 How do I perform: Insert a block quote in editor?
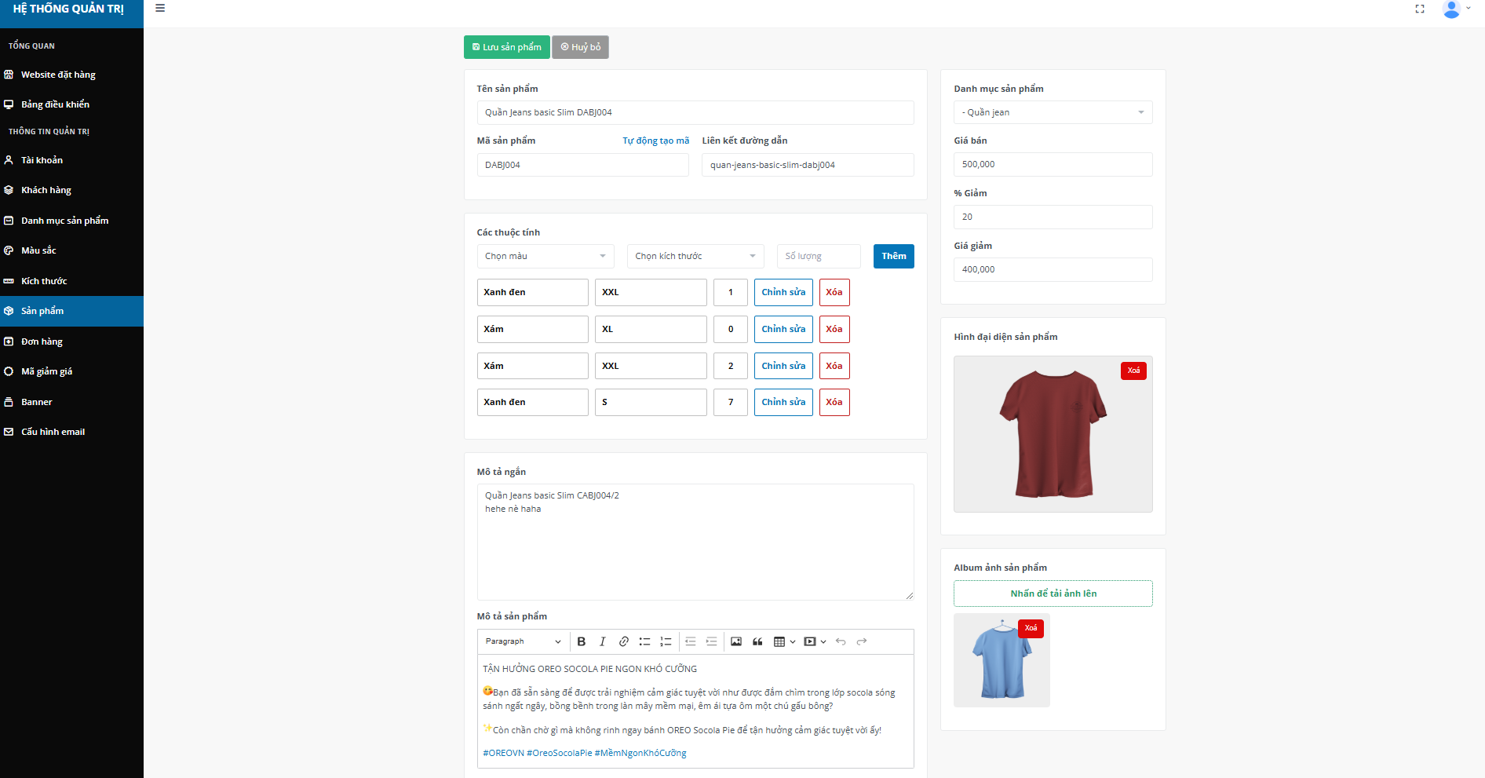(757, 641)
